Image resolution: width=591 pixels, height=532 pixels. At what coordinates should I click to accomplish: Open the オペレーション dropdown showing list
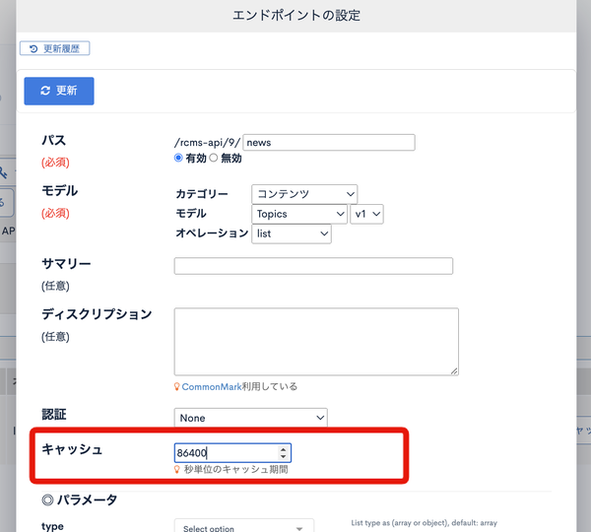[292, 233]
